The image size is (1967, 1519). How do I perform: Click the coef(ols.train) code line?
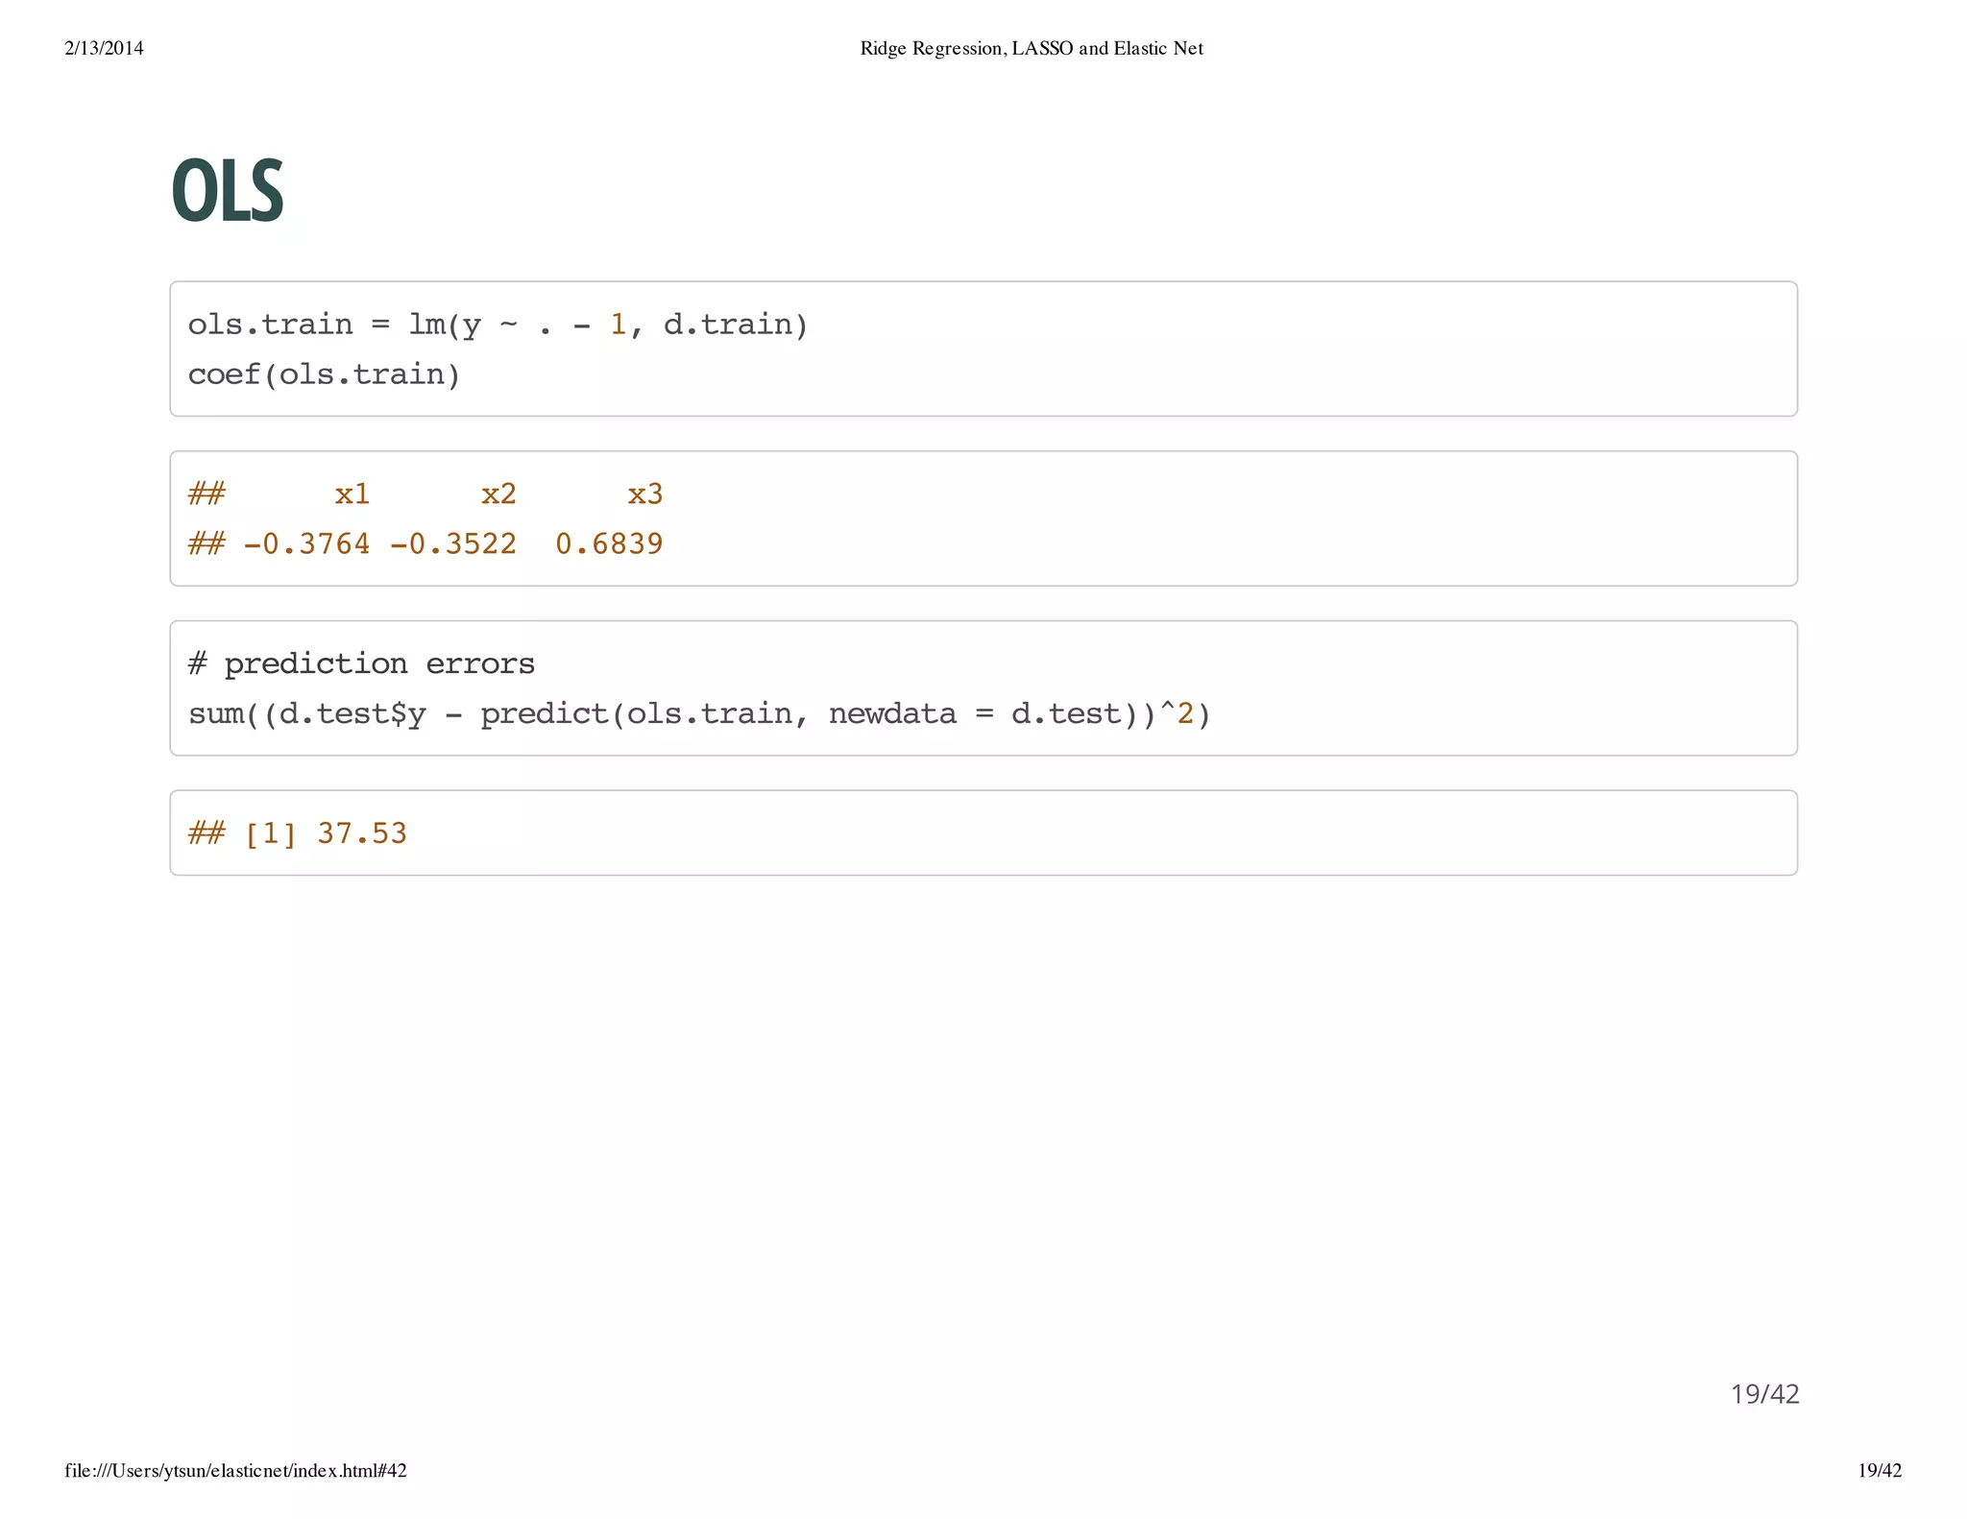[x=324, y=374]
